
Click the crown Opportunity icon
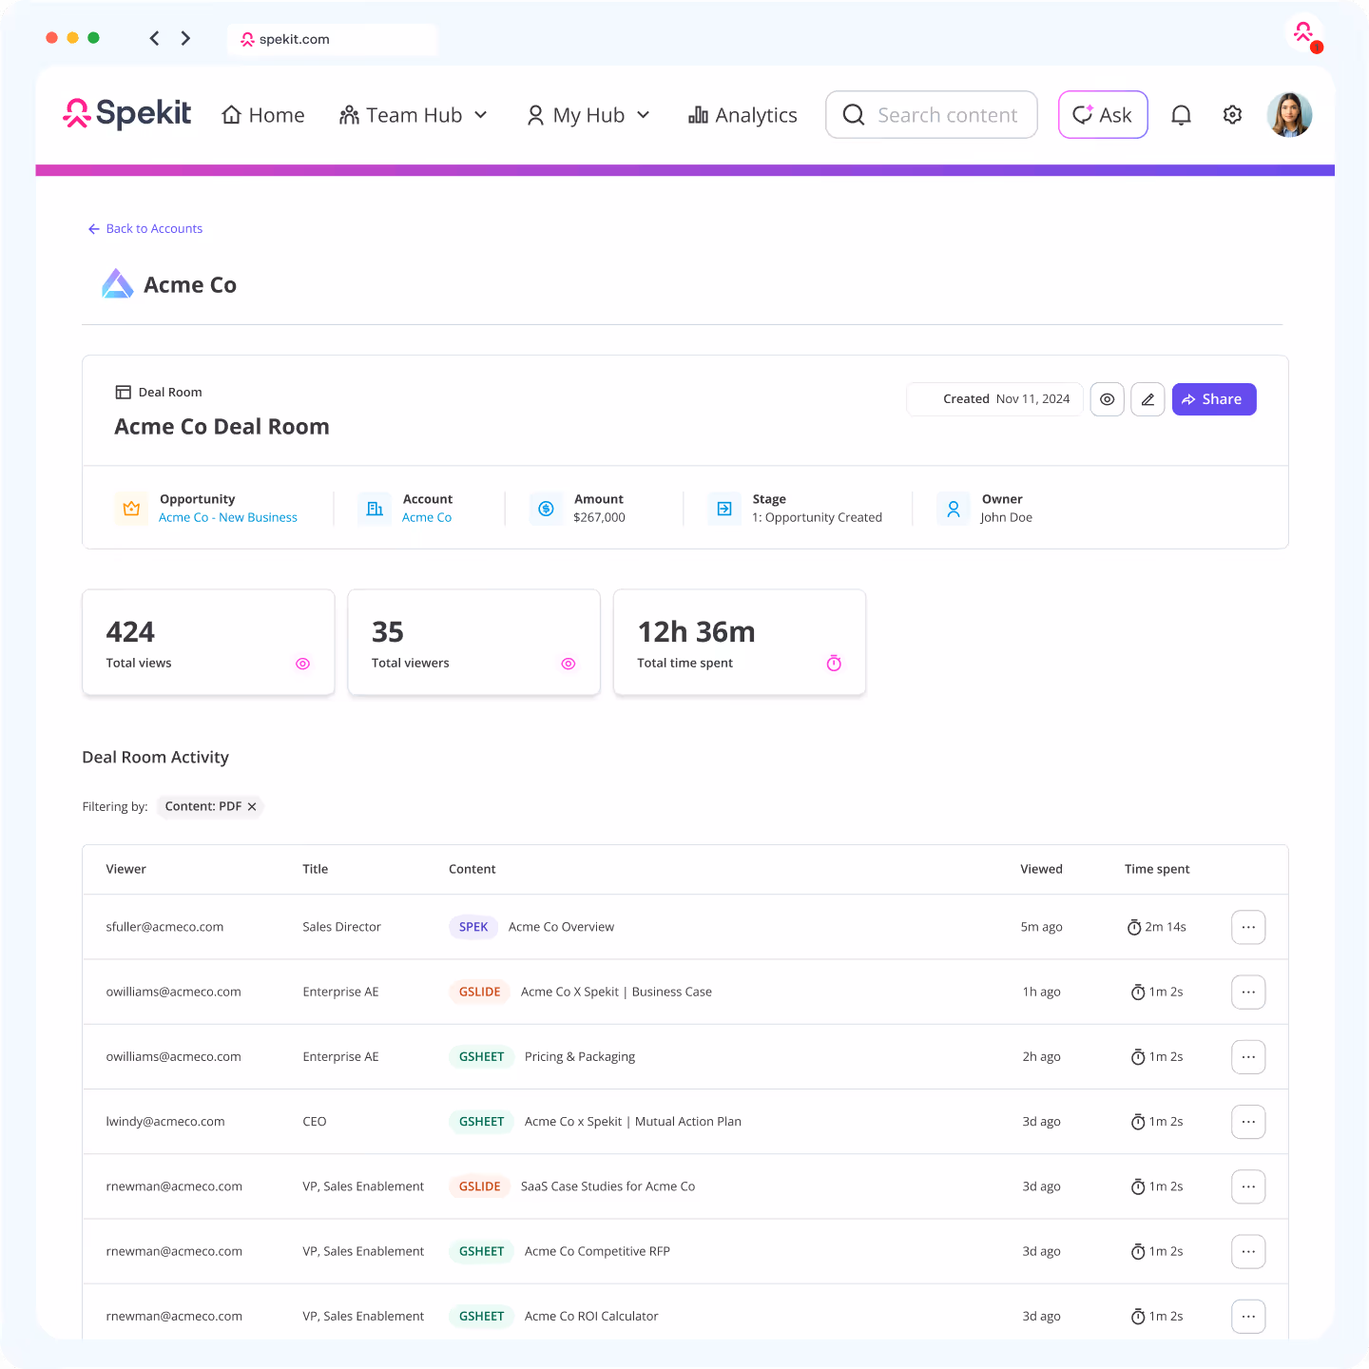131,509
